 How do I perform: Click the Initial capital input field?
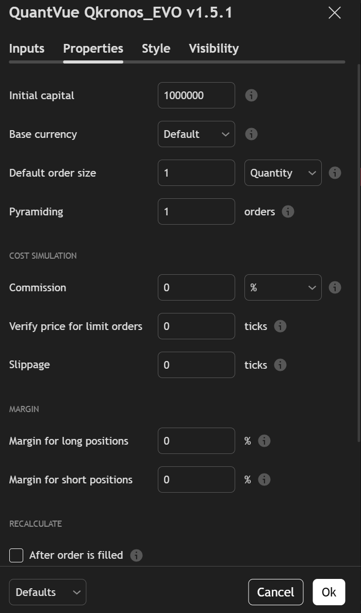click(196, 96)
